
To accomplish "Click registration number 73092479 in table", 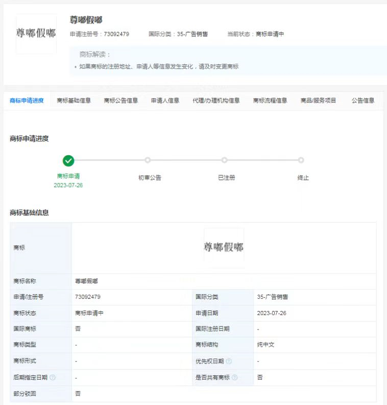I will (88, 297).
